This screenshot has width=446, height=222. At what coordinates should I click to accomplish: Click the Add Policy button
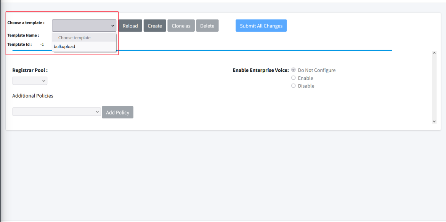(117, 112)
